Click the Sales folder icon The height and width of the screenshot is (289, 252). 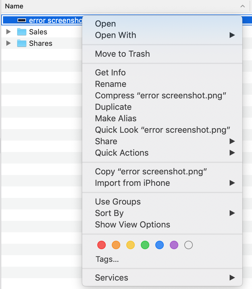[21, 32]
